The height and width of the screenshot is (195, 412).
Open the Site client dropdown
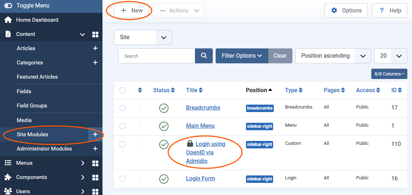coord(143,37)
